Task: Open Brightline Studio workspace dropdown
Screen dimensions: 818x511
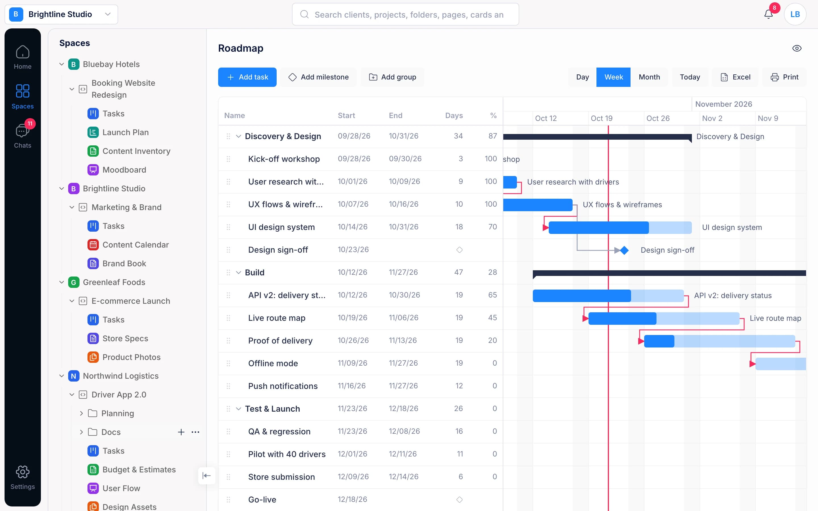Action: pos(61,14)
